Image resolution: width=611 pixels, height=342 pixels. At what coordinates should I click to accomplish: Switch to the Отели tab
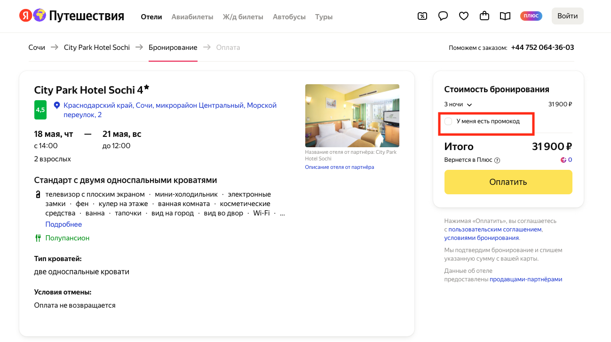[x=151, y=17]
